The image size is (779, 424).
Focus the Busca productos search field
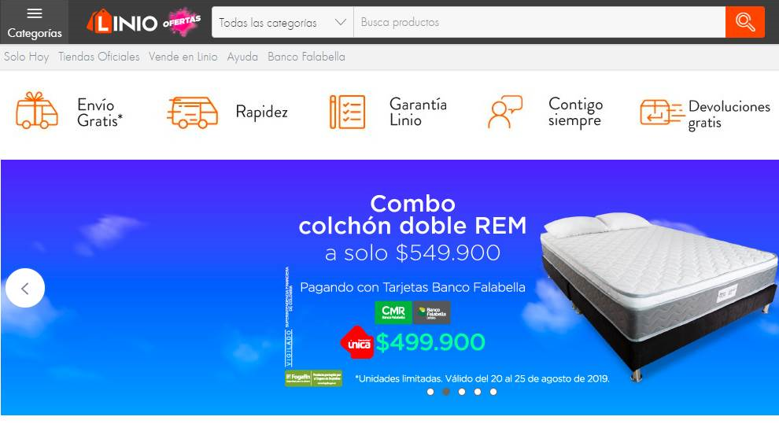click(x=539, y=22)
